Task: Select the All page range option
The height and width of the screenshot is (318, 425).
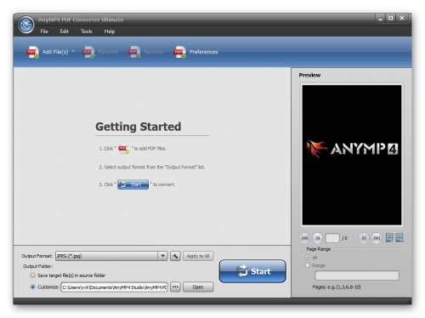Action: [x=307, y=258]
